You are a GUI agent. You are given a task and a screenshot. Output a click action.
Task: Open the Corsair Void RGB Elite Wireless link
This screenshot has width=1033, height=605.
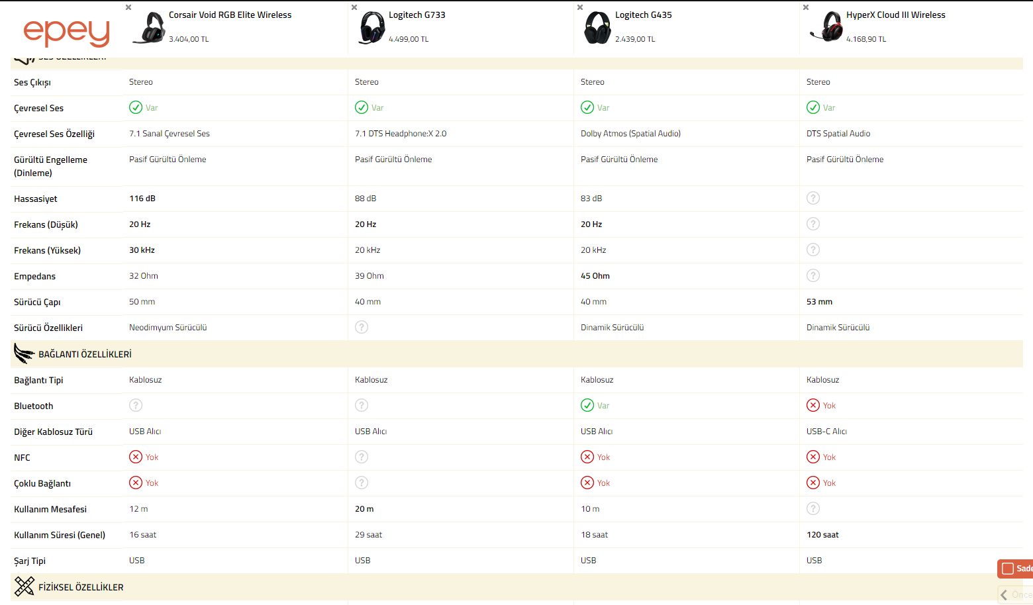(x=230, y=15)
